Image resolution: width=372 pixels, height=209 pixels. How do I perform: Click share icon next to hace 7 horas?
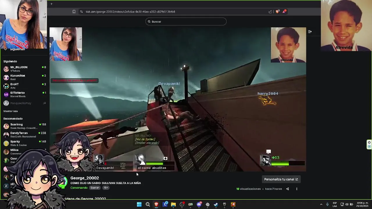tap(287, 189)
